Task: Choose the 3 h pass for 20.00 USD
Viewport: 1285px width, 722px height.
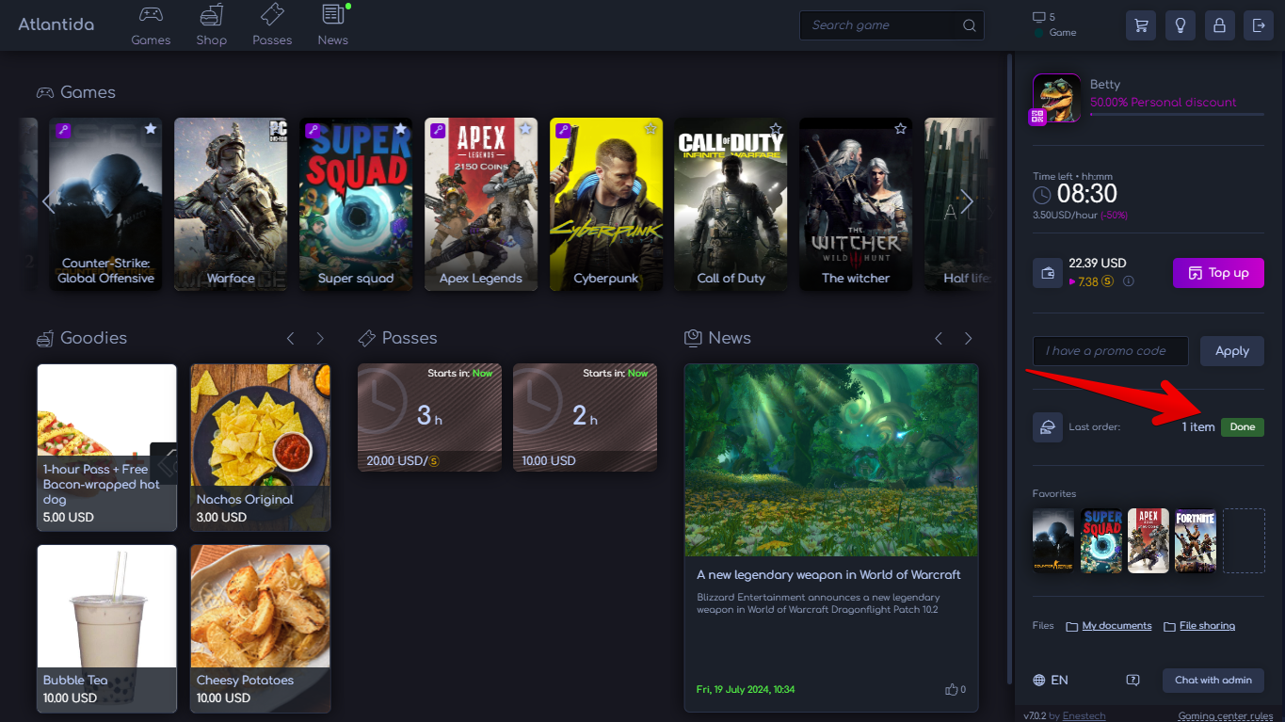Action: point(430,417)
